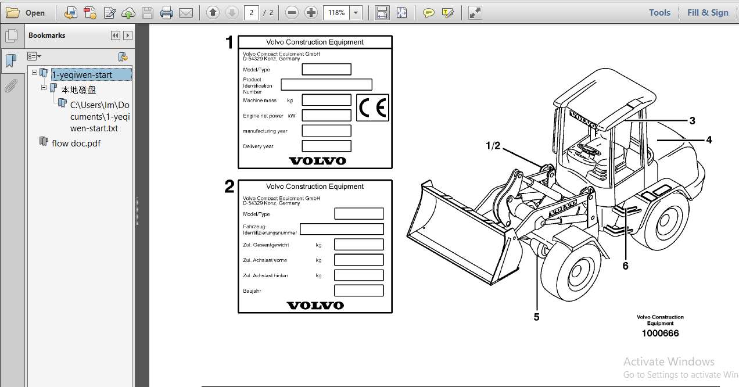Viewport: 739px width, 387px height.
Task: Click the Machine mass label
Action: tap(260, 101)
